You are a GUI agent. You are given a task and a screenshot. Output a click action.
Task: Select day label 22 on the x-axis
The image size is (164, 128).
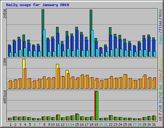click(111, 124)
